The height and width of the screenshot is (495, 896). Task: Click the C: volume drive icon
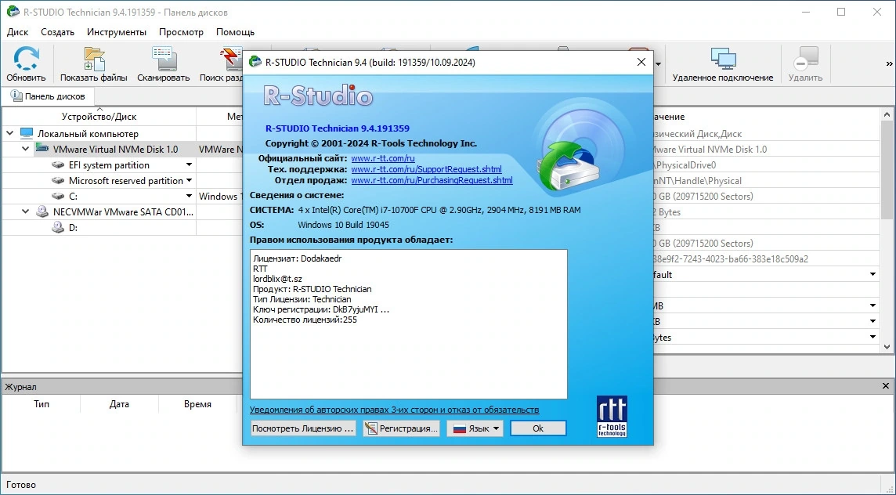pyautogui.click(x=58, y=196)
